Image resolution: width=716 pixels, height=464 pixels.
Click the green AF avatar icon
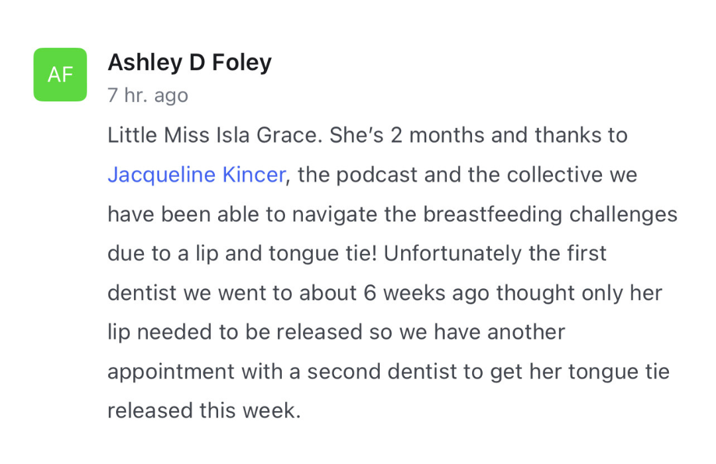(x=60, y=75)
